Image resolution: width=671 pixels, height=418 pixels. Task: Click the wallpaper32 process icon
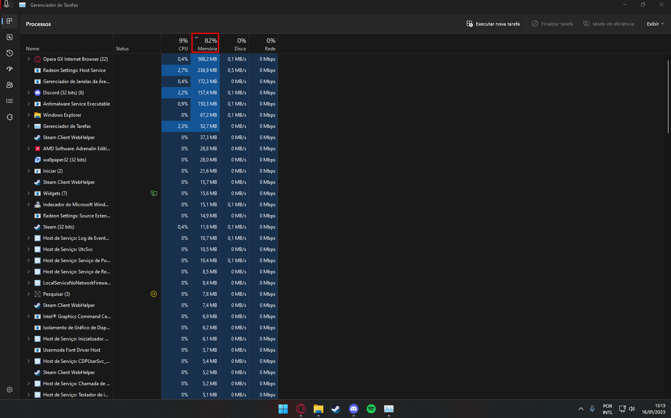point(38,160)
